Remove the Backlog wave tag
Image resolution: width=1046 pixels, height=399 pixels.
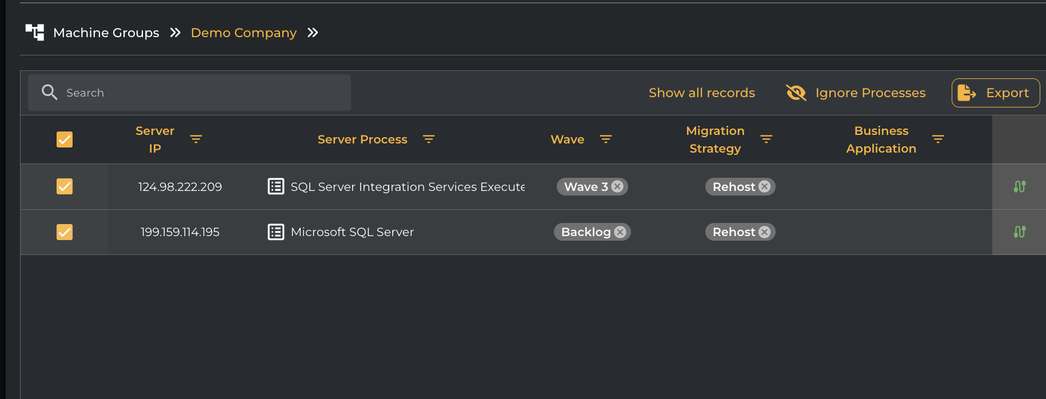click(620, 232)
